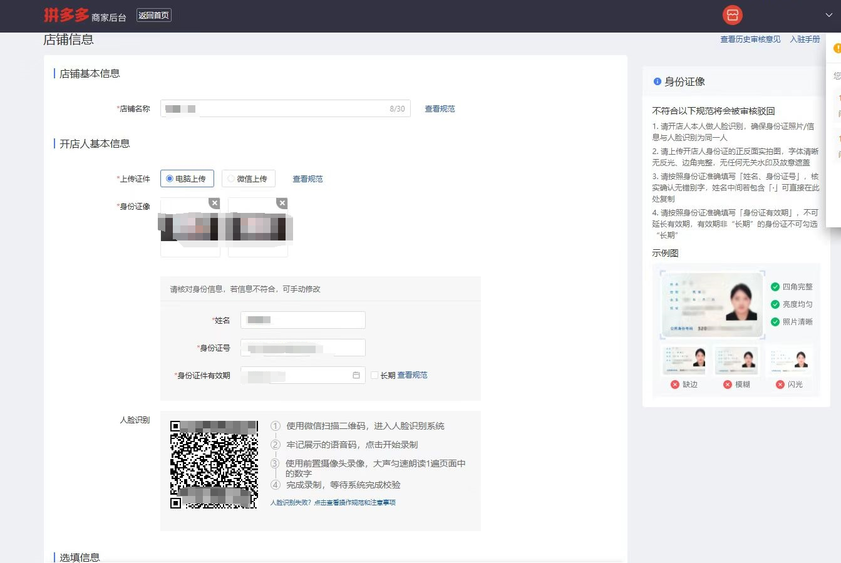The height and width of the screenshot is (563, 841).
Task: Click the red store avatar icon
Action: pos(731,15)
